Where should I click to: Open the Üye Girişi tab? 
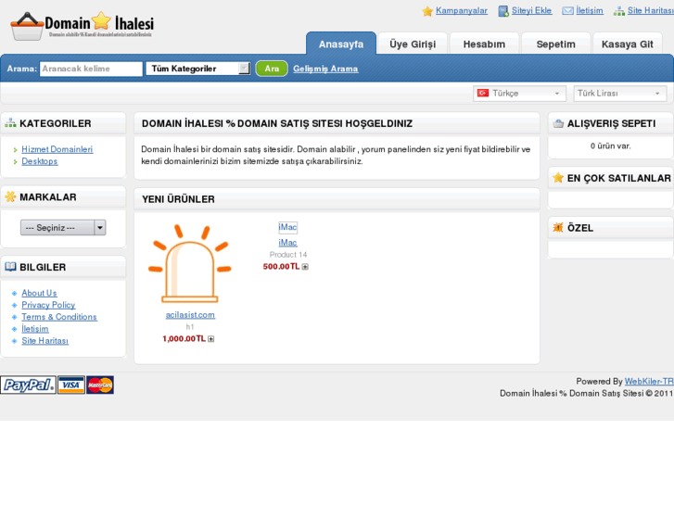tap(413, 44)
